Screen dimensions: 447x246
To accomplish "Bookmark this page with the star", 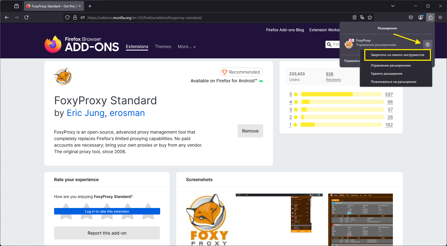I will (x=370, y=17).
